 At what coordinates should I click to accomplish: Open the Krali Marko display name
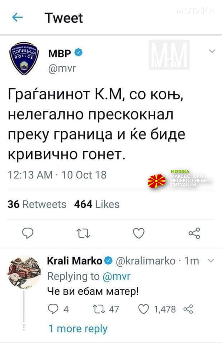click(x=75, y=261)
